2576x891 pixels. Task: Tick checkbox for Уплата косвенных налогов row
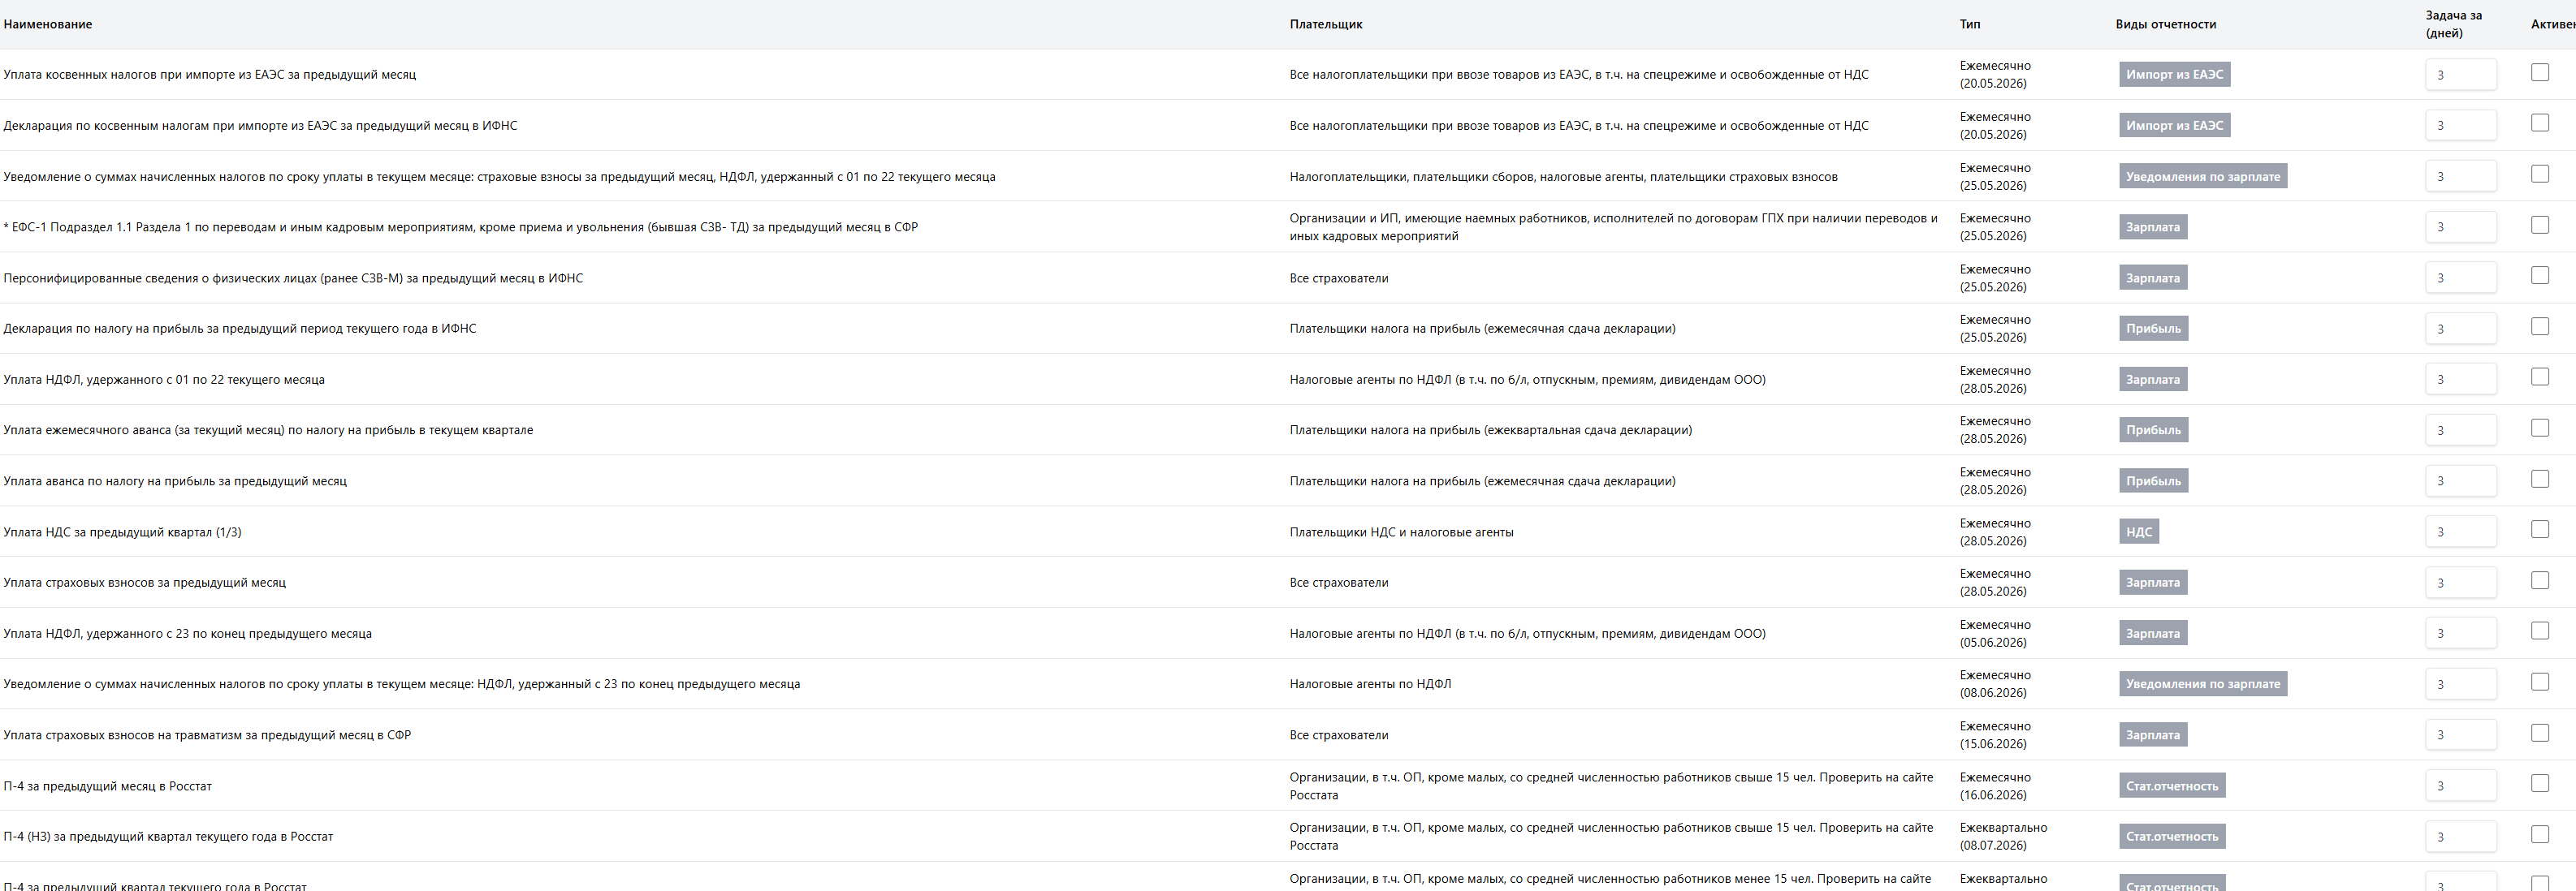pos(2539,72)
